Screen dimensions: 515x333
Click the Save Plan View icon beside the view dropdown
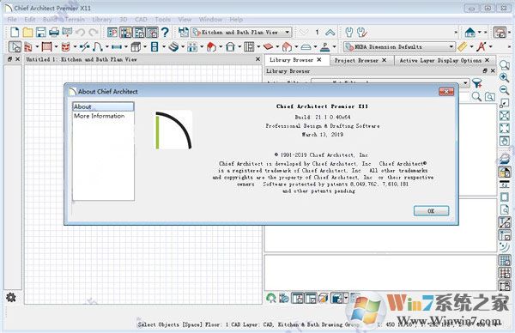coord(184,32)
